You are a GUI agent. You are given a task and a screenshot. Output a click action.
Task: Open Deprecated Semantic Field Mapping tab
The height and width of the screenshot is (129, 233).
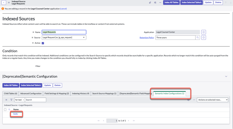tap(135, 93)
